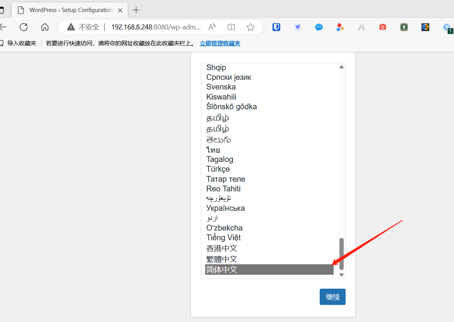Click the language list scrollbar thumb
The width and height of the screenshot is (454, 322).
pyautogui.click(x=342, y=254)
